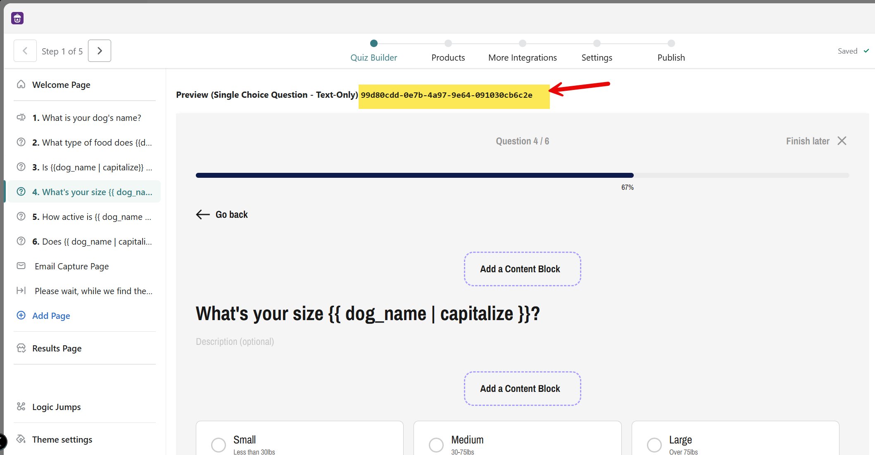This screenshot has height=455, width=875.
Task: Advance to next step arrow button
Action: (x=100, y=51)
